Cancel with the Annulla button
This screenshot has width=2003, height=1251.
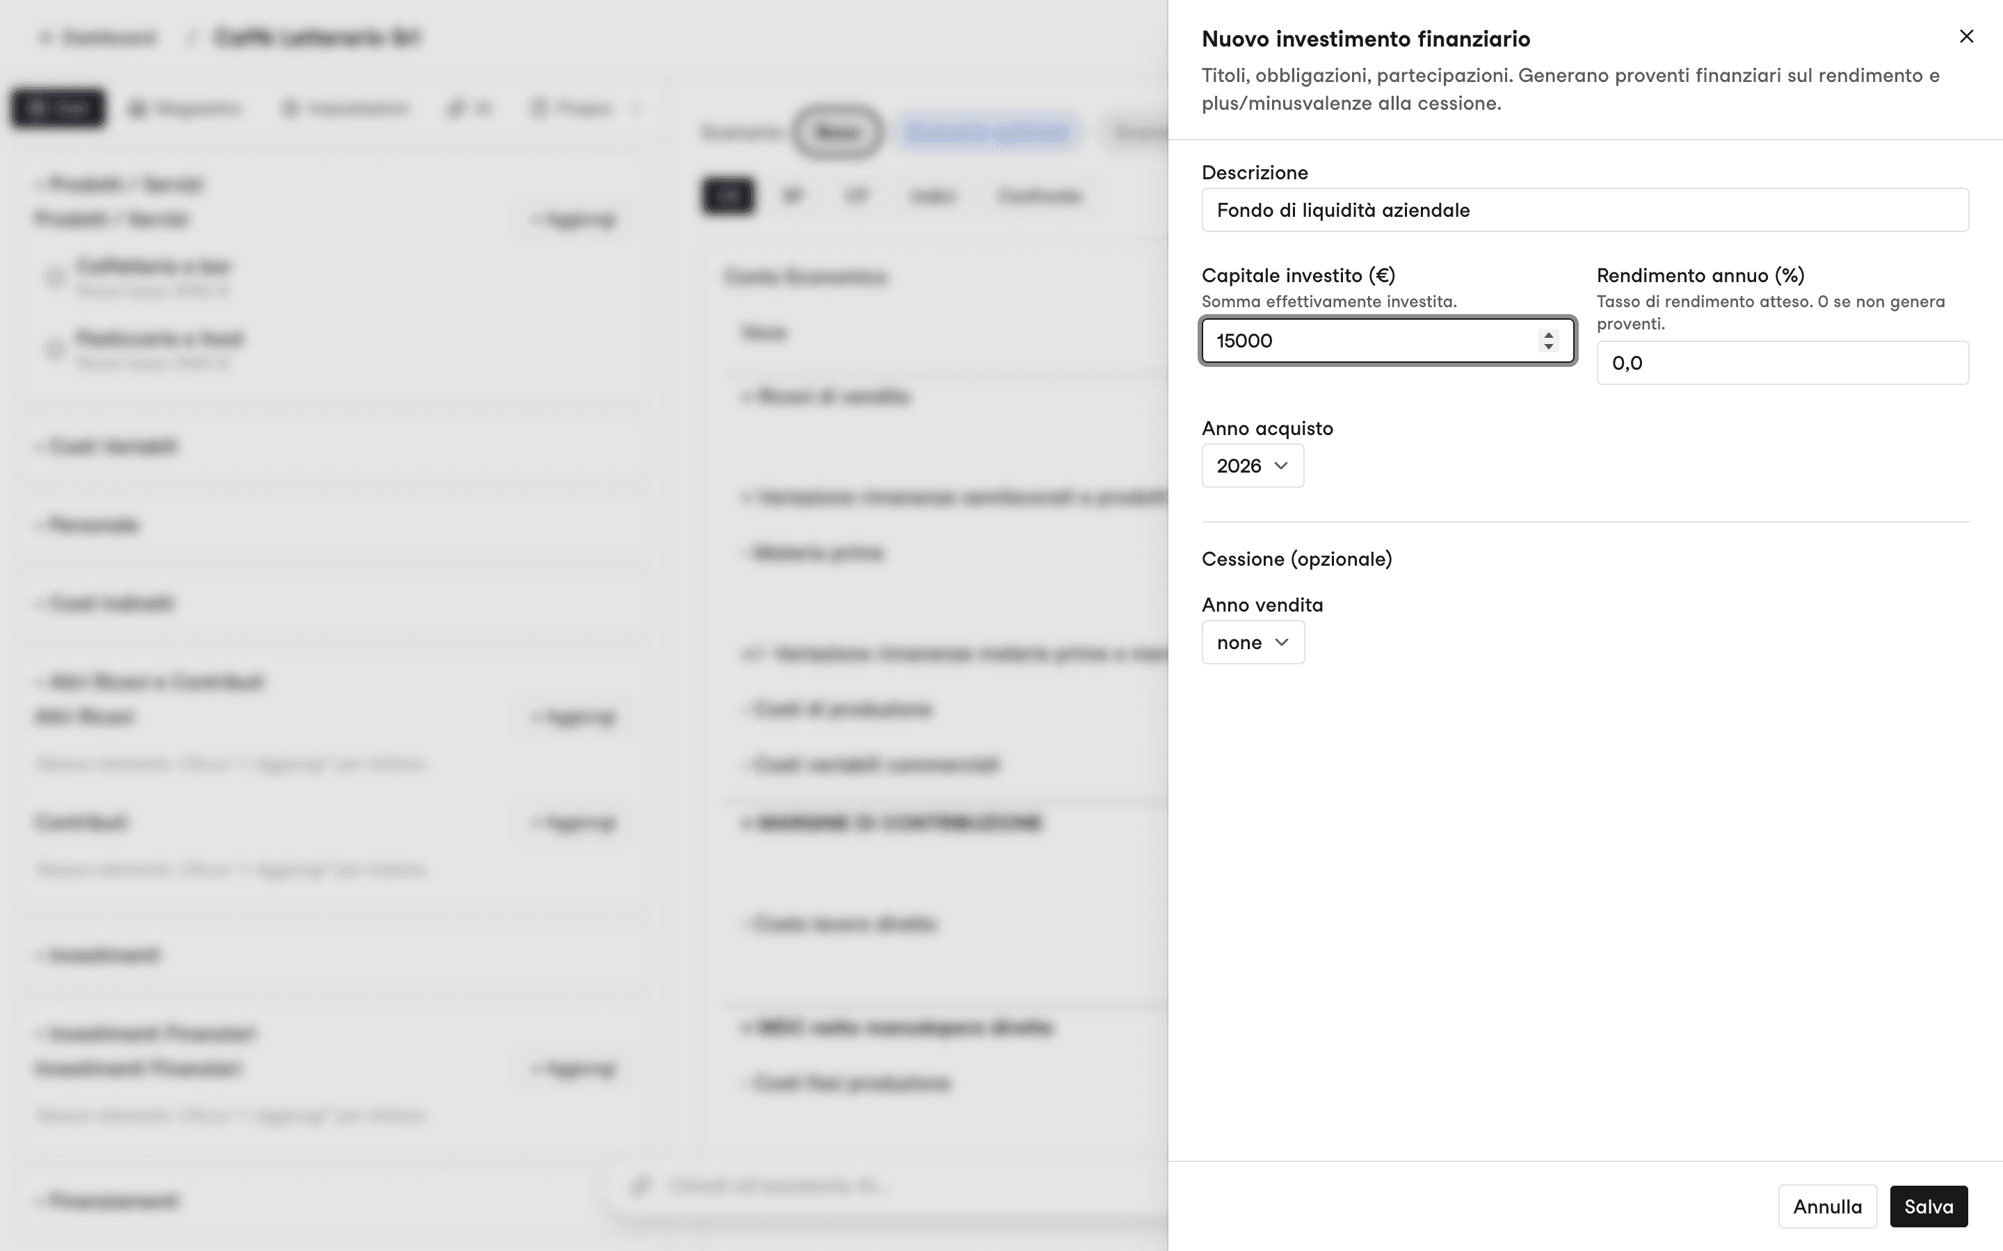[1827, 1207]
